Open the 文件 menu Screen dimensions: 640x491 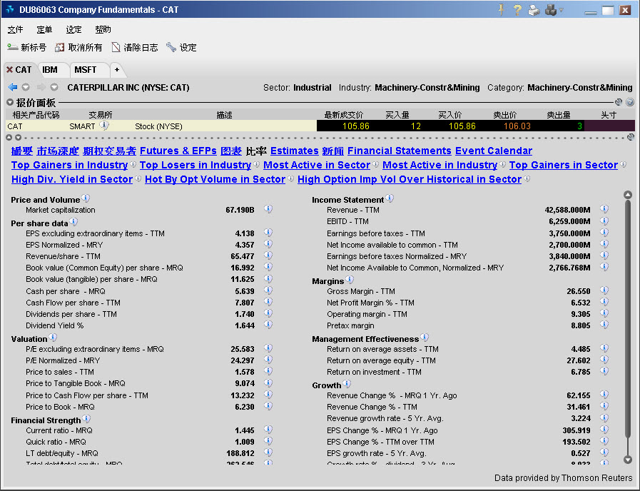click(15, 30)
